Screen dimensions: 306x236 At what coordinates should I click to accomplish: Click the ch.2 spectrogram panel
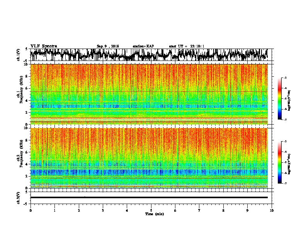point(149,158)
